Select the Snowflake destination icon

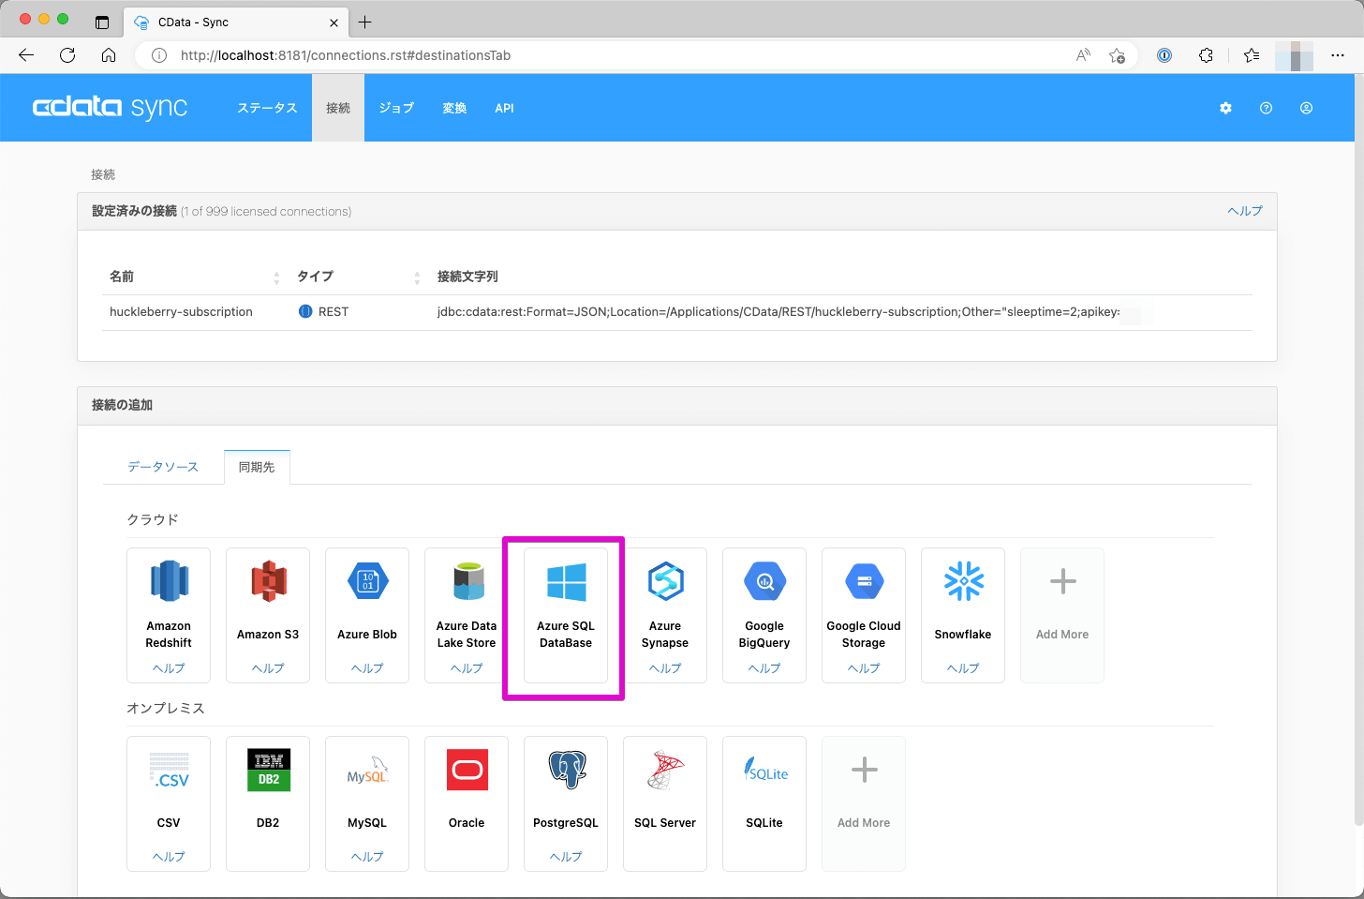coord(963,581)
